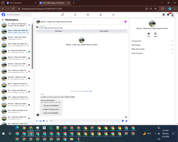
Task: Open the emoji picker in the message box
Action: point(123,121)
